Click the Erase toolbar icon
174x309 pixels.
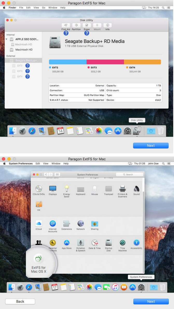point(87,25)
